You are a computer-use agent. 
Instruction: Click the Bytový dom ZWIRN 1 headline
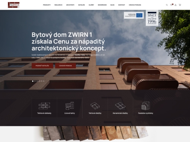pyautogui.click(x=69, y=42)
